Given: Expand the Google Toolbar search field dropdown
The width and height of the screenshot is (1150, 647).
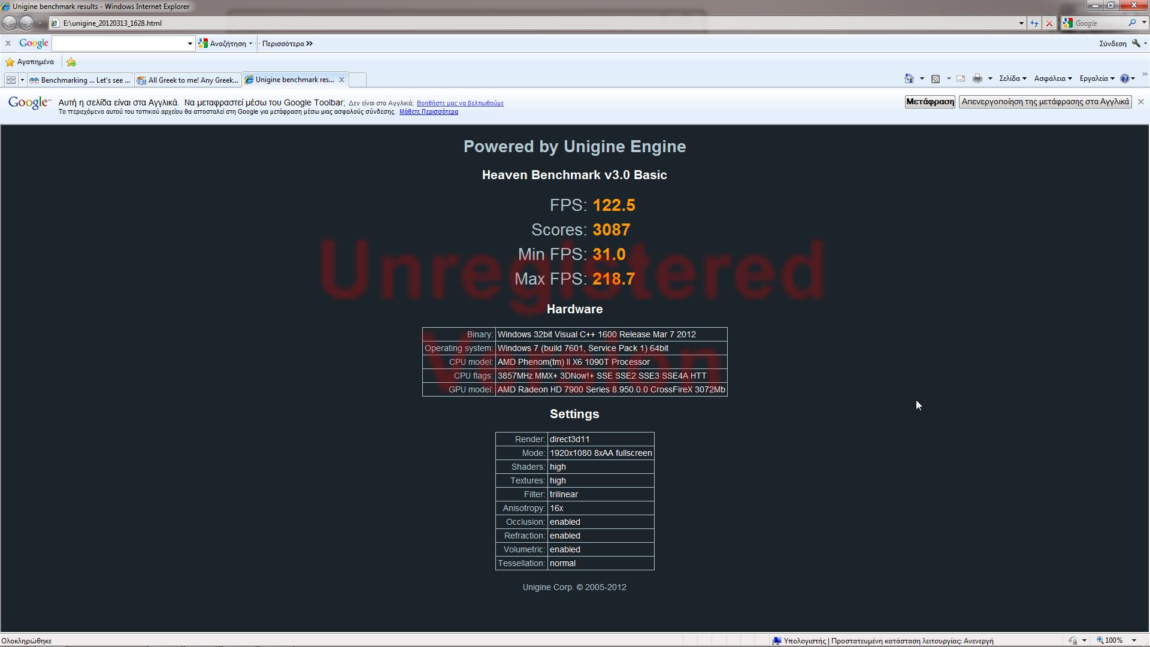Looking at the screenshot, I should pos(190,43).
